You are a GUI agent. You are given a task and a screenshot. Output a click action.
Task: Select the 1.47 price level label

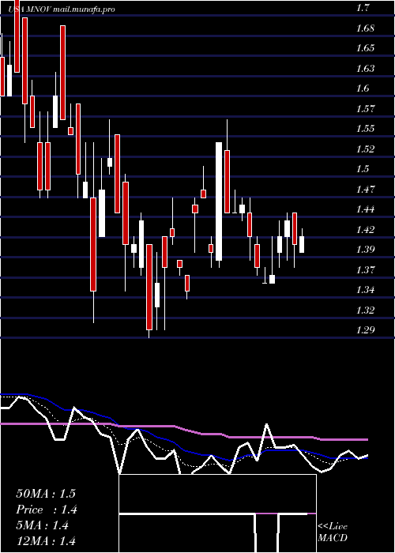pyautogui.click(x=365, y=189)
